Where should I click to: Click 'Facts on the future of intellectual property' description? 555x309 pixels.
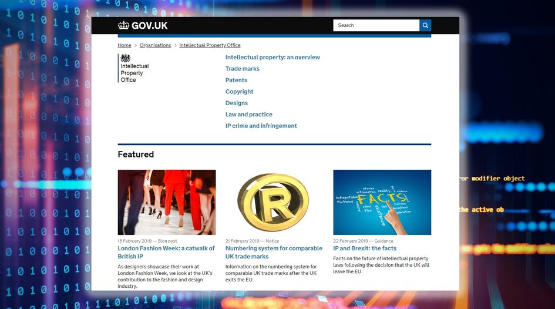(x=381, y=265)
